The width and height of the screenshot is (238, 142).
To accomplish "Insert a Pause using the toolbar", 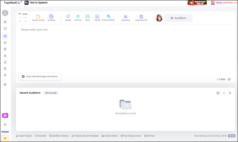I will 97,16.
